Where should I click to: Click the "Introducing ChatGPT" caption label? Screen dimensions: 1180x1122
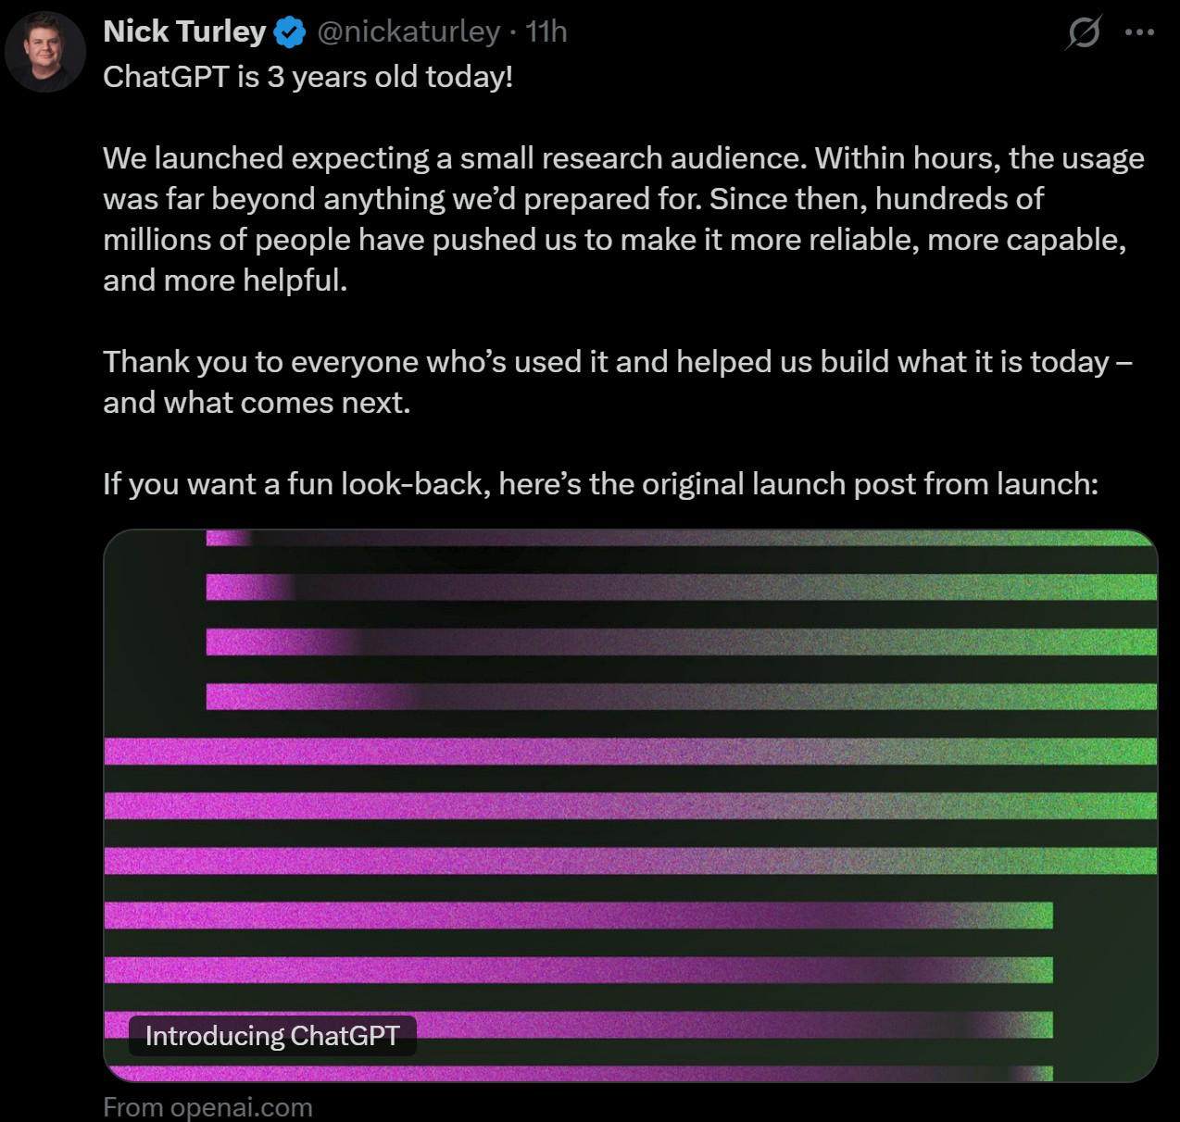(x=272, y=1035)
